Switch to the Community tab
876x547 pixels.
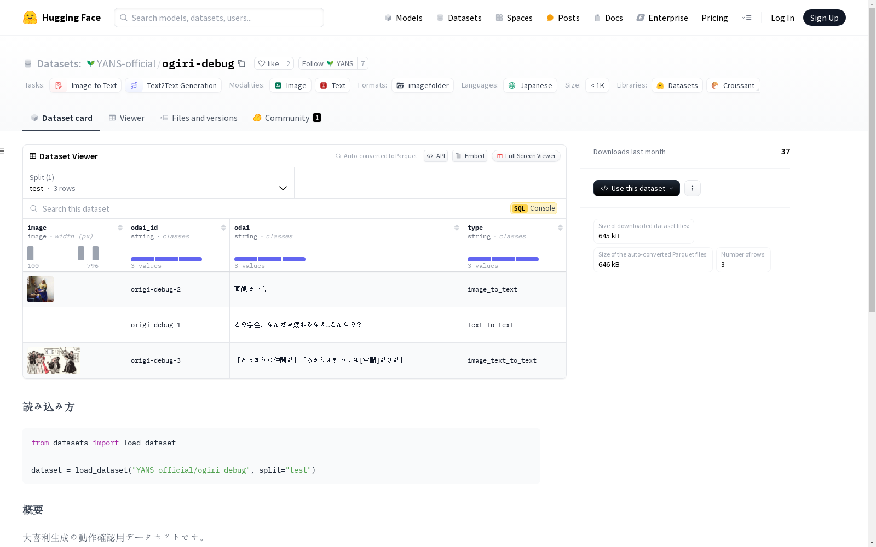(x=287, y=118)
